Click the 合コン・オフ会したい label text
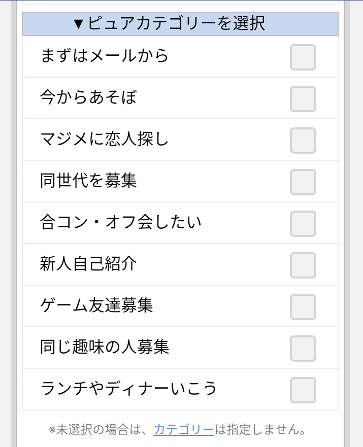Viewport: 363px width, 447px height. (x=121, y=222)
